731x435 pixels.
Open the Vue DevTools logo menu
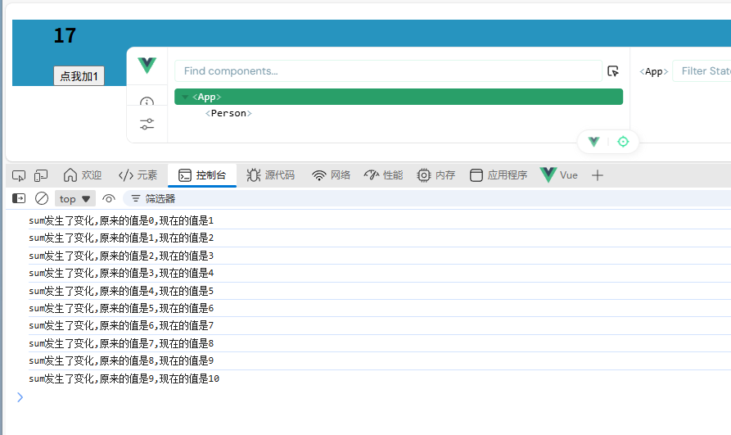click(x=147, y=66)
